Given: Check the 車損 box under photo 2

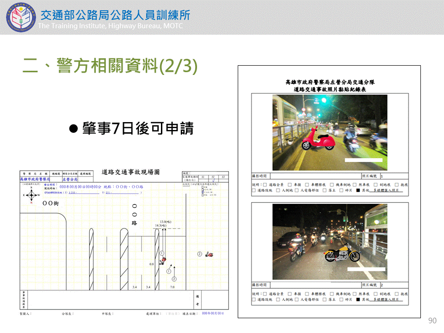Looking at the screenshot, I should [290, 294].
